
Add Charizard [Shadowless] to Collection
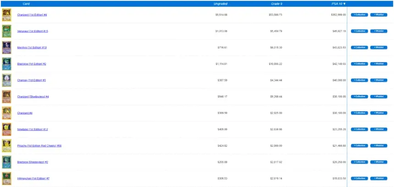(359, 96)
